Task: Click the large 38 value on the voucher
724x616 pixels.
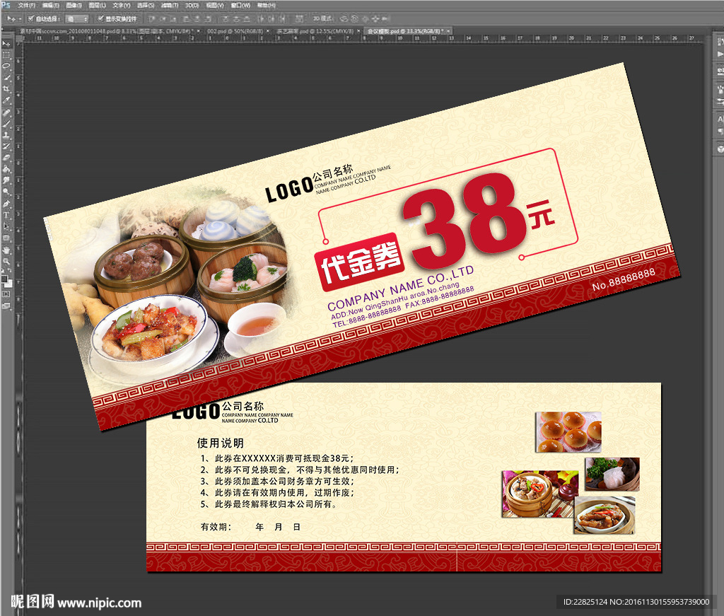Action: (465, 221)
